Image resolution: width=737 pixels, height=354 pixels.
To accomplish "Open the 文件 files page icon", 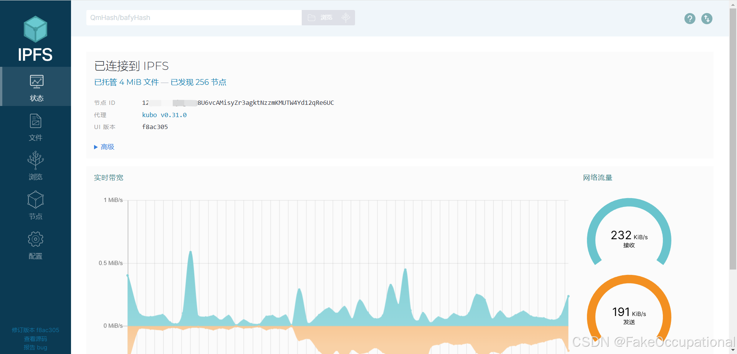I will (x=36, y=121).
